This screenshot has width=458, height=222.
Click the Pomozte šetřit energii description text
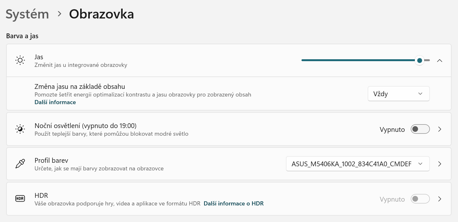coord(143,95)
